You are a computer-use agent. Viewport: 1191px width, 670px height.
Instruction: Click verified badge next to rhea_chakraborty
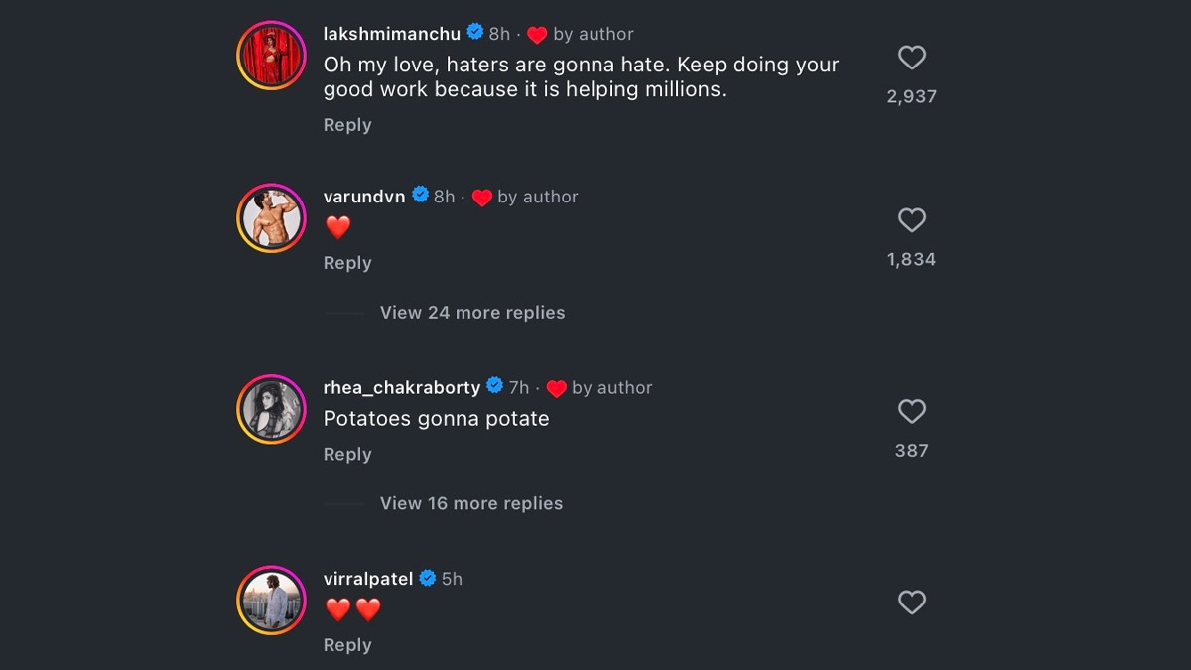click(494, 386)
